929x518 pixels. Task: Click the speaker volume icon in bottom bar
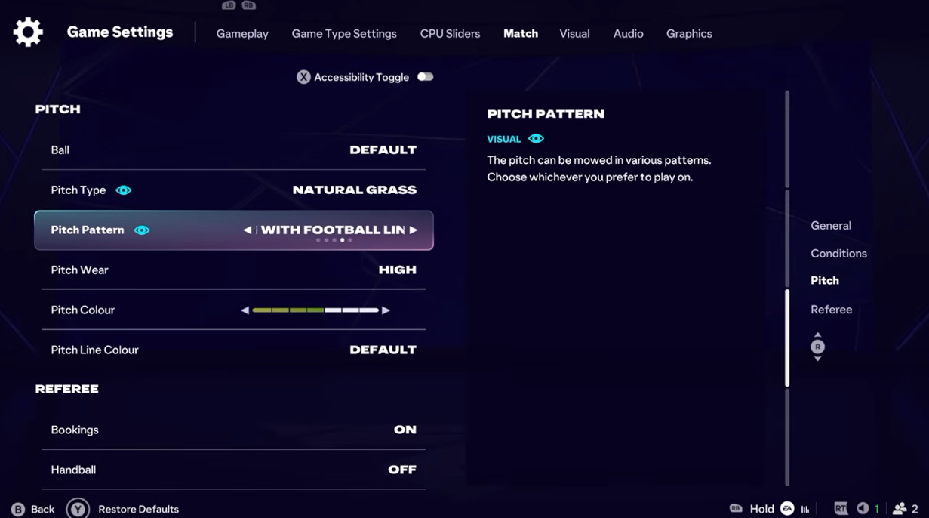tap(863, 509)
